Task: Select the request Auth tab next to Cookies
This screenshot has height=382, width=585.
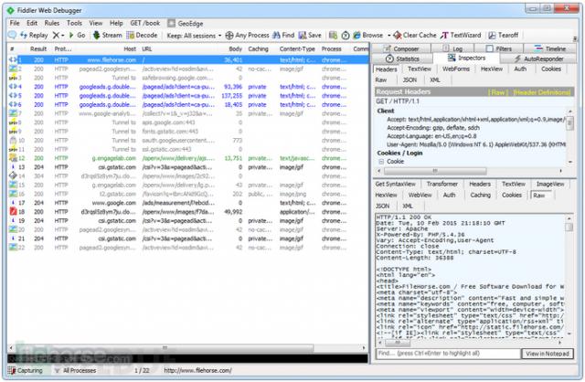Action: click(520, 69)
